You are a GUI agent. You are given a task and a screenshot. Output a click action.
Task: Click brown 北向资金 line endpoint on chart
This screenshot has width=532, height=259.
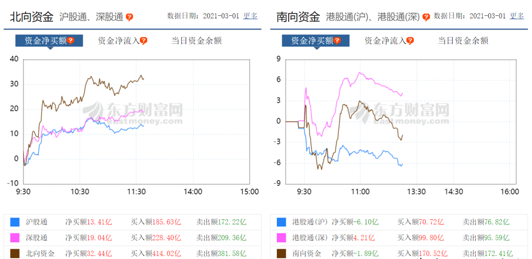143,79
